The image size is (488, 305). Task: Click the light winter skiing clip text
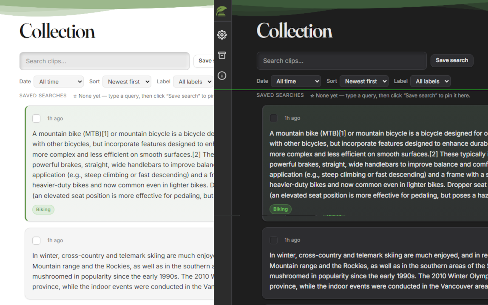coord(123,271)
